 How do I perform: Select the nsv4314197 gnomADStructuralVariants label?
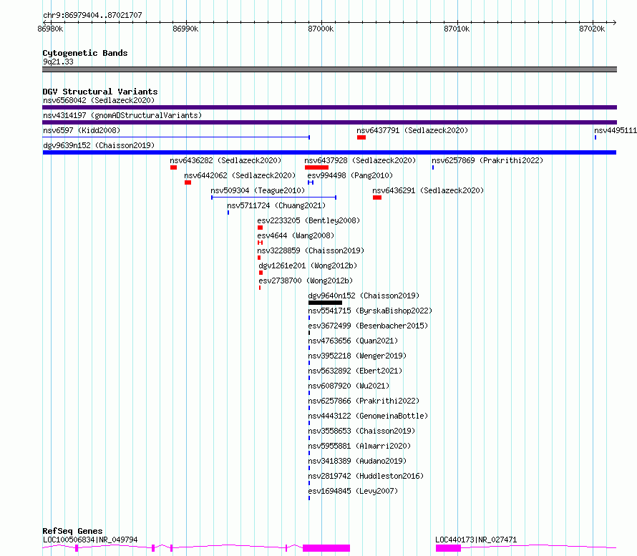click(122, 115)
